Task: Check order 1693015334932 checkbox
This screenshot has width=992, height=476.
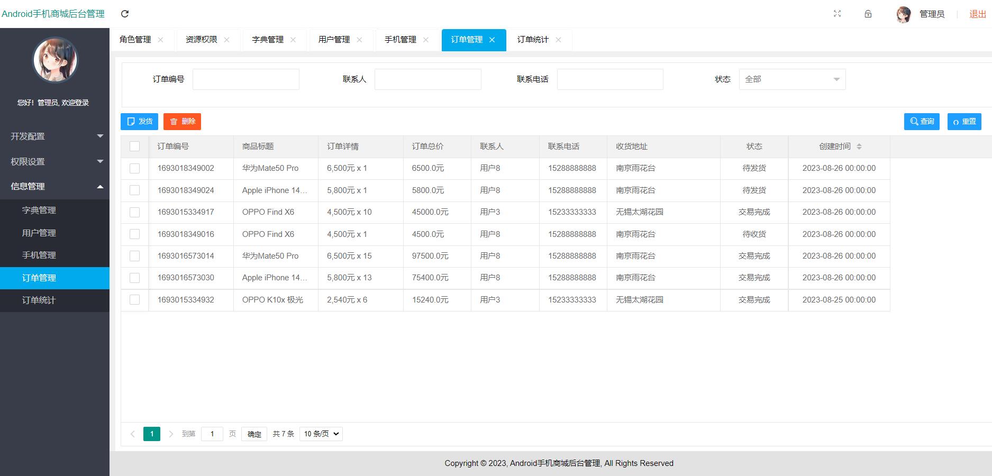Action: [x=135, y=300]
